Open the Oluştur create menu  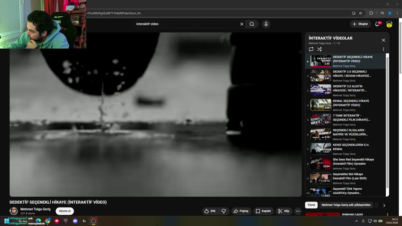[361, 24]
